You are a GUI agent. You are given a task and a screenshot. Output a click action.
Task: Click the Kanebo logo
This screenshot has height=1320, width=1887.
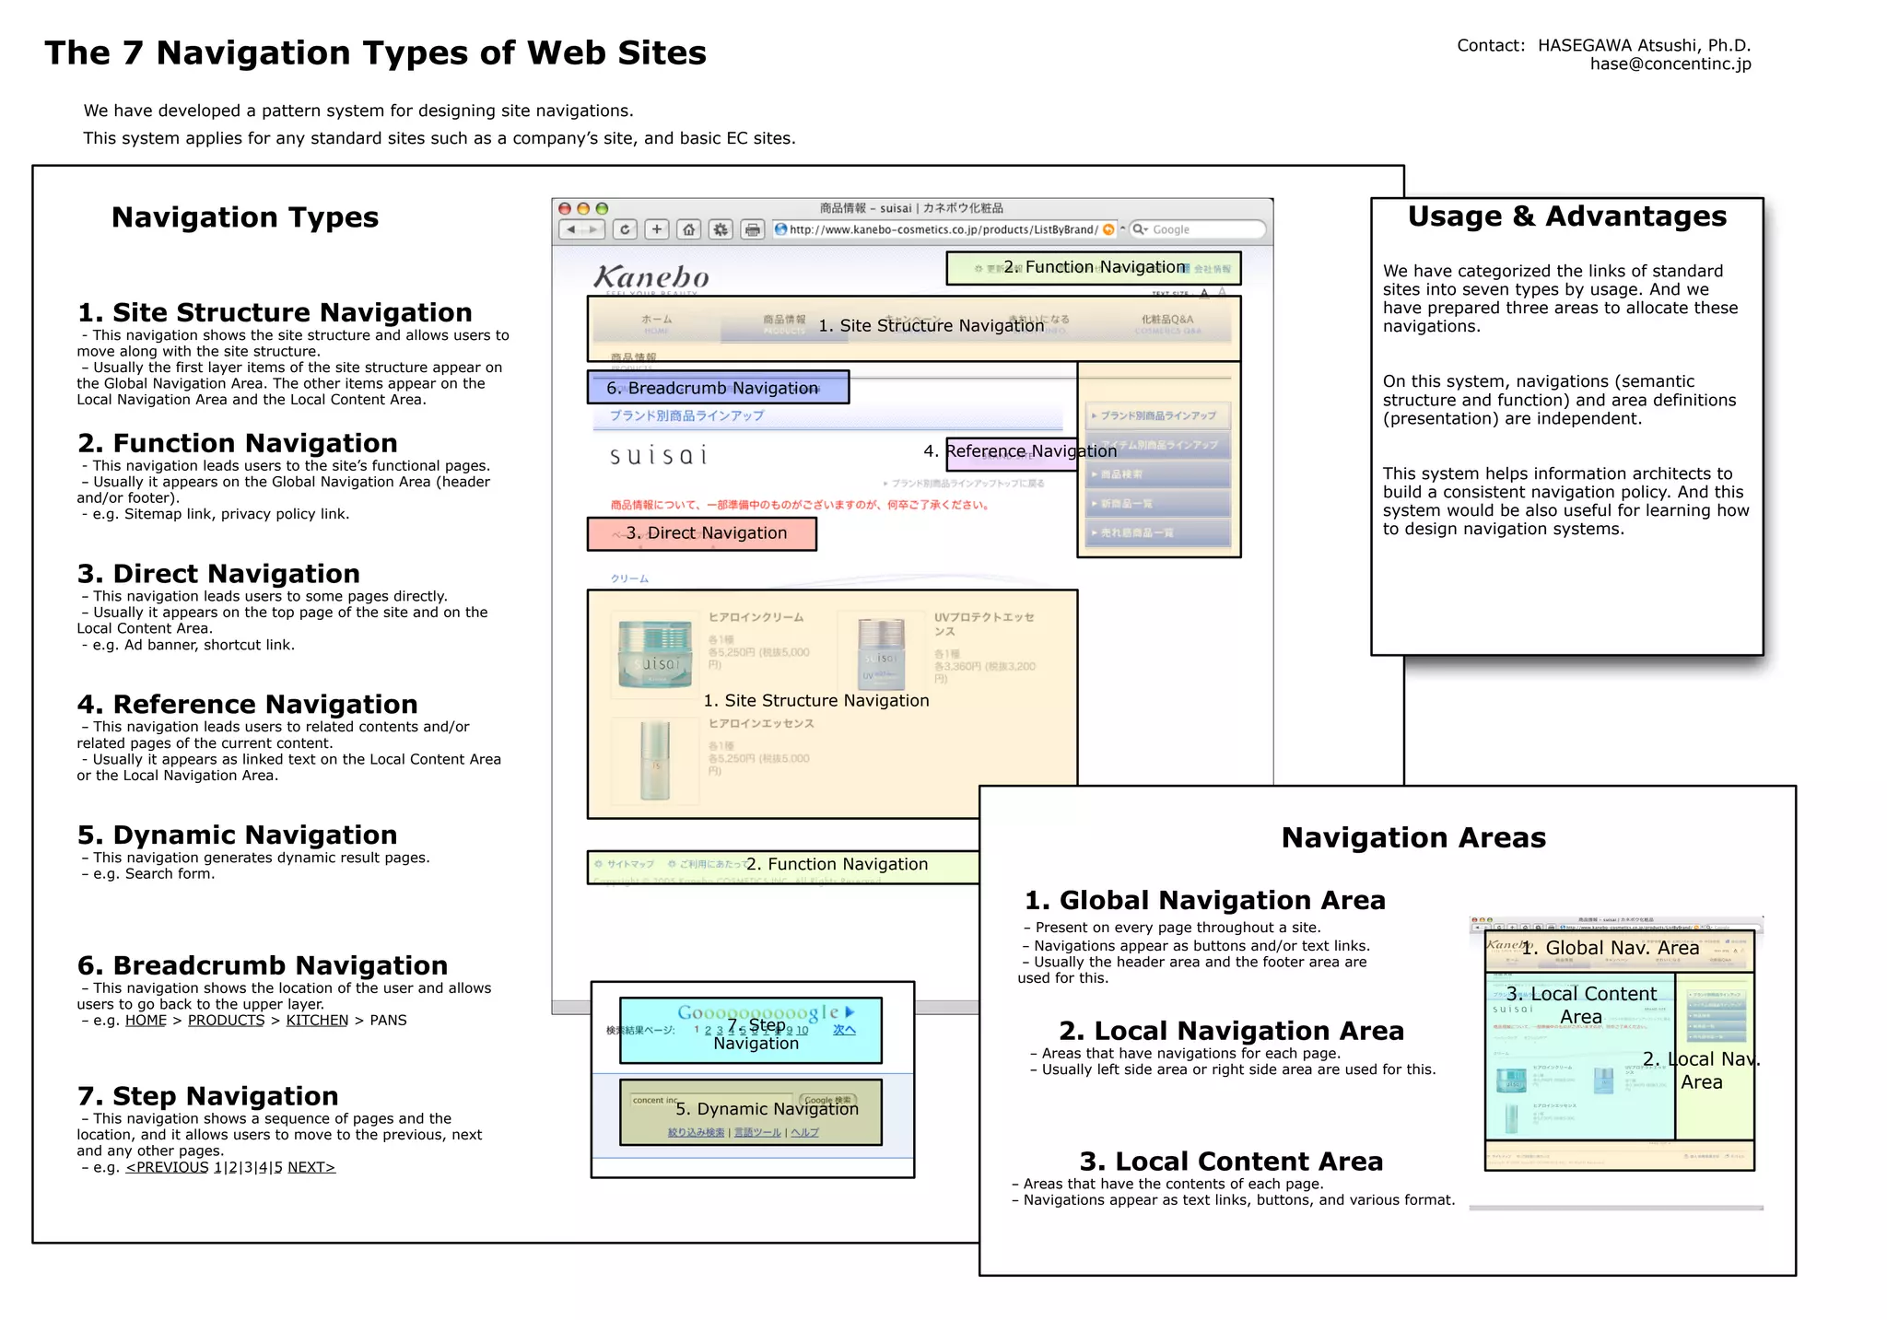pos(651,276)
